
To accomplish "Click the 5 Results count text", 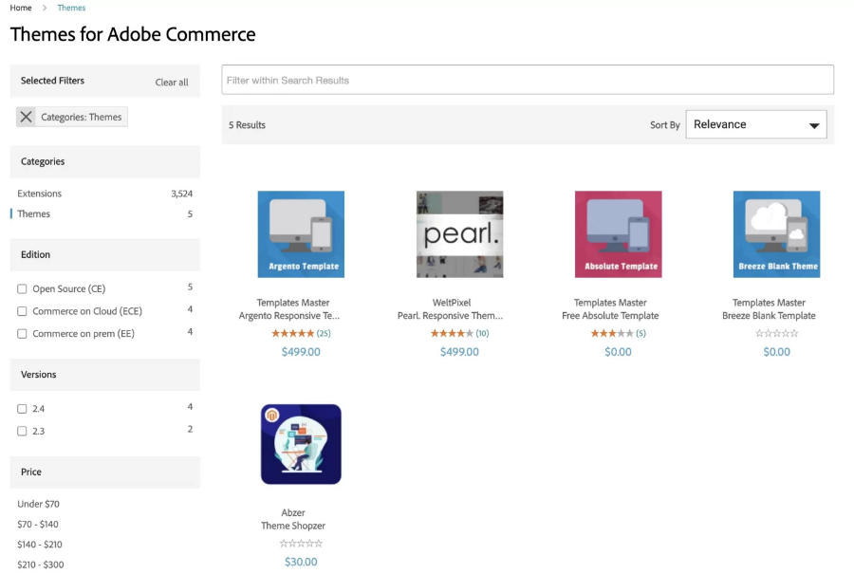I will (x=247, y=124).
